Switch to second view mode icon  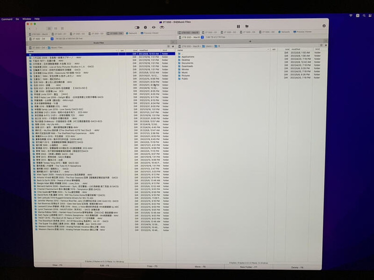pyautogui.click(x=56, y=29)
